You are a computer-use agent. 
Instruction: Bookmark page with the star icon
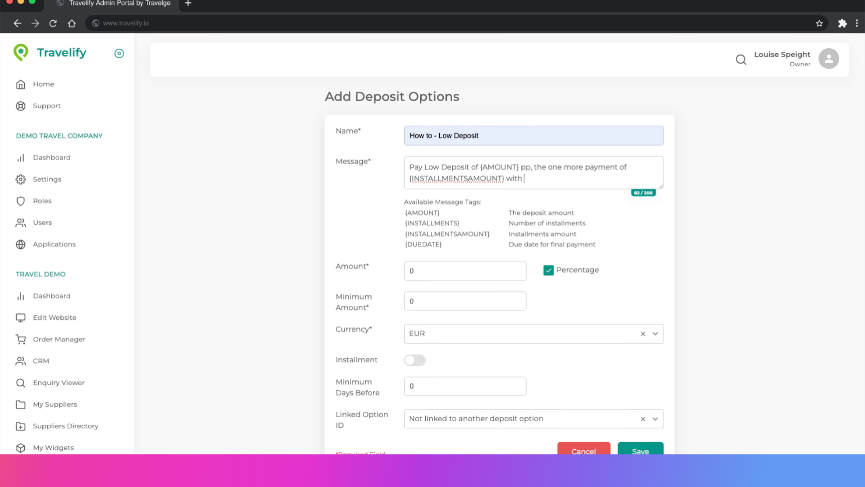coord(819,23)
